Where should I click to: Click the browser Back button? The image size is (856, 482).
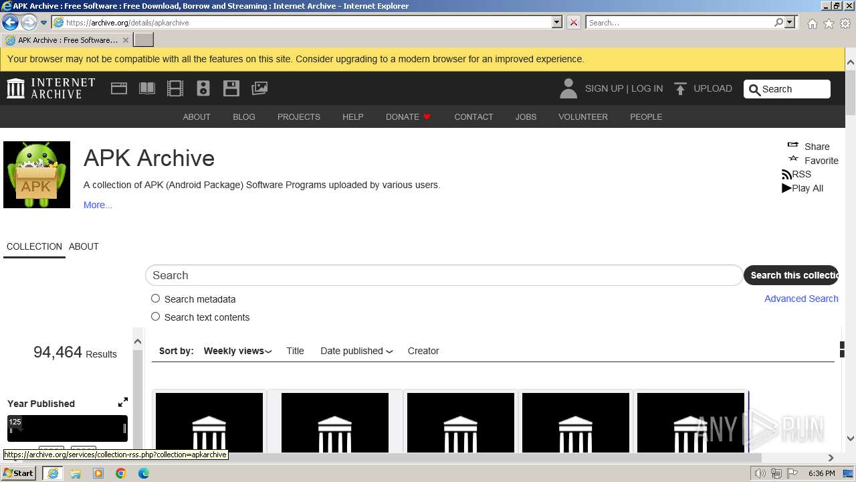(x=10, y=22)
